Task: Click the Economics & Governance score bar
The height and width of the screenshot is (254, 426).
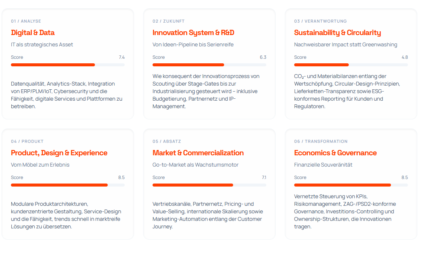Action: [x=351, y=185]
